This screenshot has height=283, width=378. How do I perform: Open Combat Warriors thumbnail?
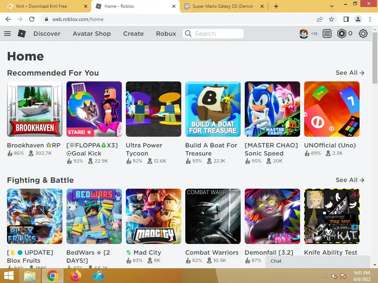pyautogui.click(x=213, y=216)
